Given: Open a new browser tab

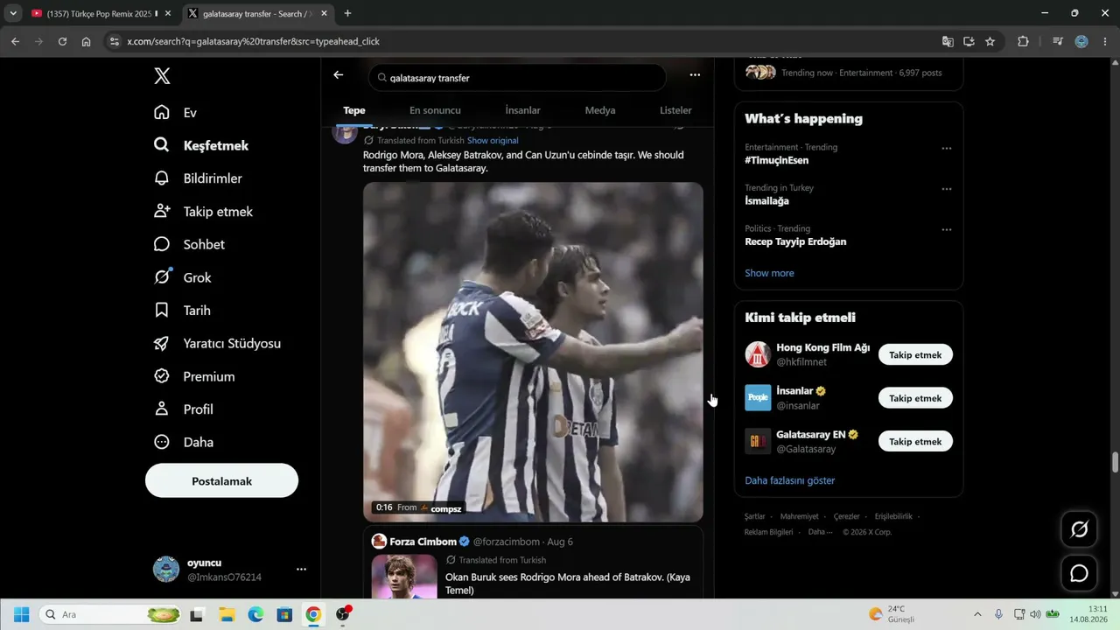Looking at the screenshot, I should click(x=347, y=13).
